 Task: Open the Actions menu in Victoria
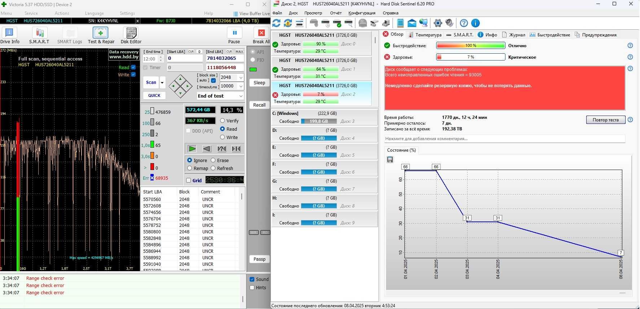coord(62,13)
